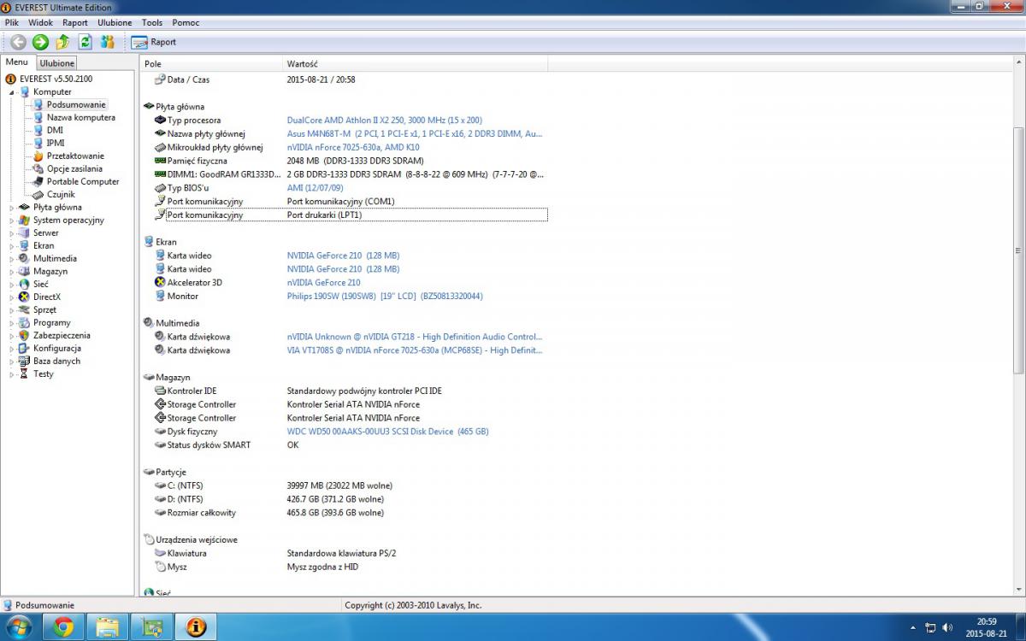Viewport: 1026px width, 641px height.
Task: Click the Baza danych tree icon
Action: click(24, 361)
